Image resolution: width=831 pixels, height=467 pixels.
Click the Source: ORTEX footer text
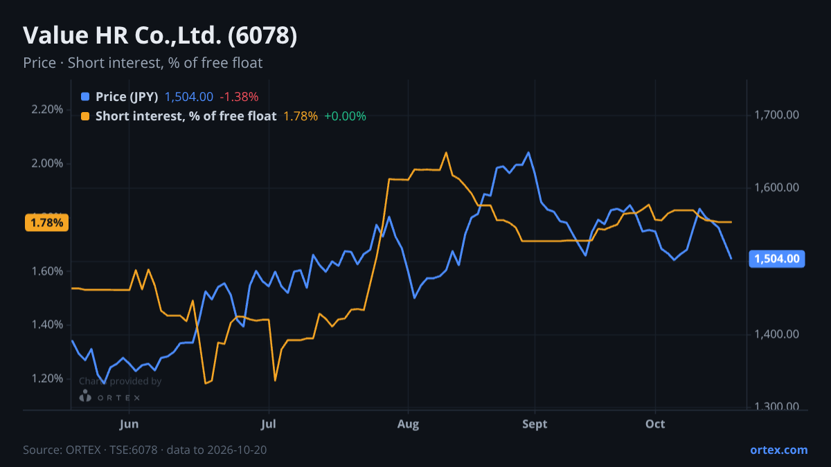tap(145, 450)
